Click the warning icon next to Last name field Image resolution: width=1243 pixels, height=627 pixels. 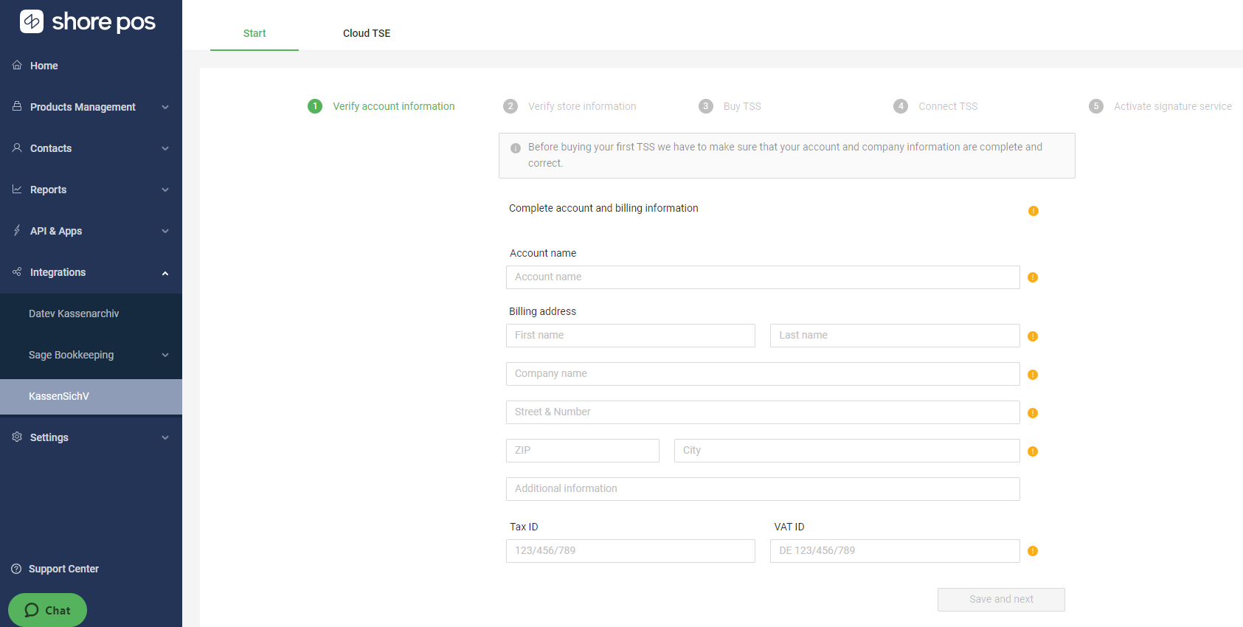(x=1033, y=336)
